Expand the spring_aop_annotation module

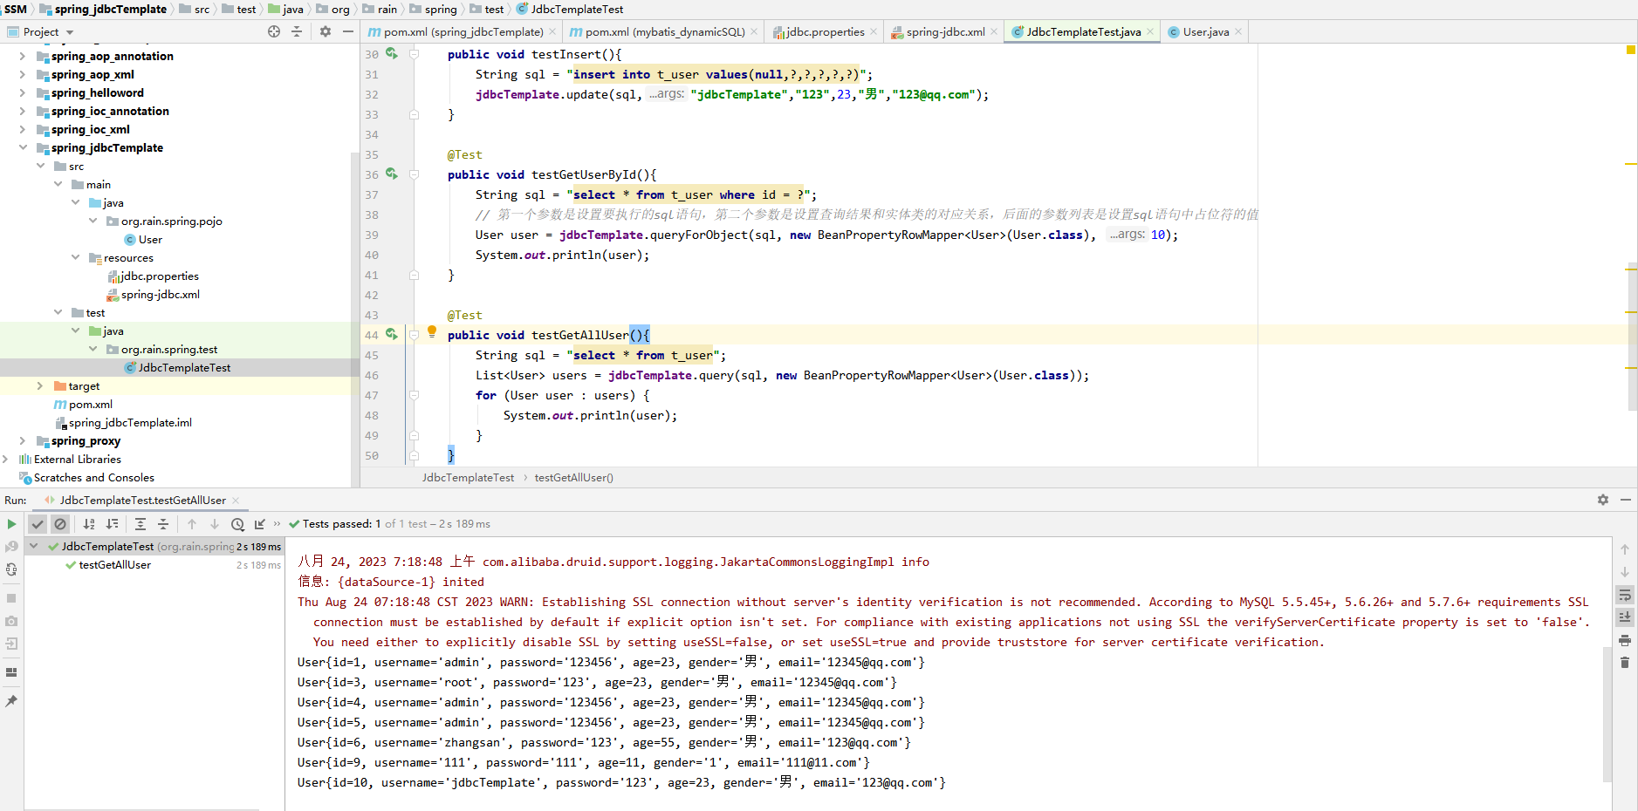pyautogui.click(x=23, y=56)
